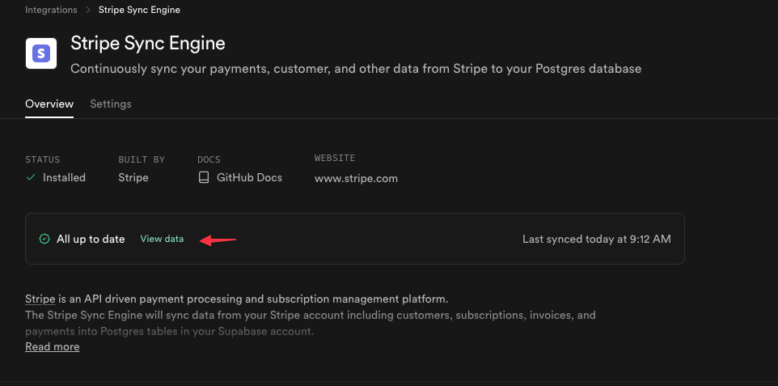Open the Settings tab
The width and height of the screenshot is (778, 386).
(111, 104)
